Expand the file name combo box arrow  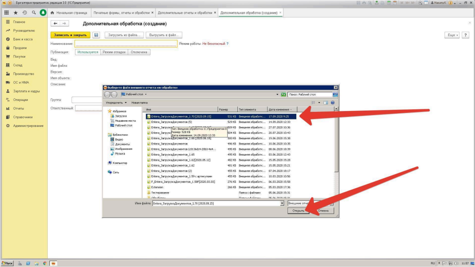(282, 203)
